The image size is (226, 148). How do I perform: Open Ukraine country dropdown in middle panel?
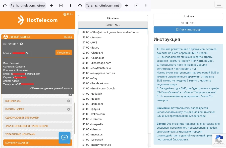coord(113,18)
